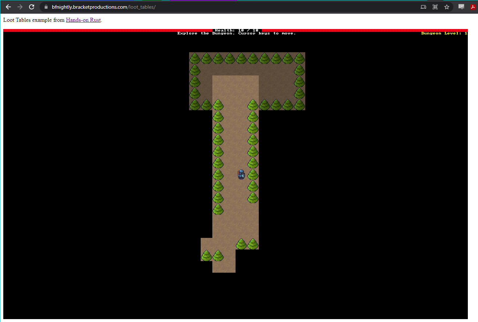Image resolution: width=478 pixels, height=322 pixels.
Task: Click the browser forward arrow
Action: [x=20, y=7]
